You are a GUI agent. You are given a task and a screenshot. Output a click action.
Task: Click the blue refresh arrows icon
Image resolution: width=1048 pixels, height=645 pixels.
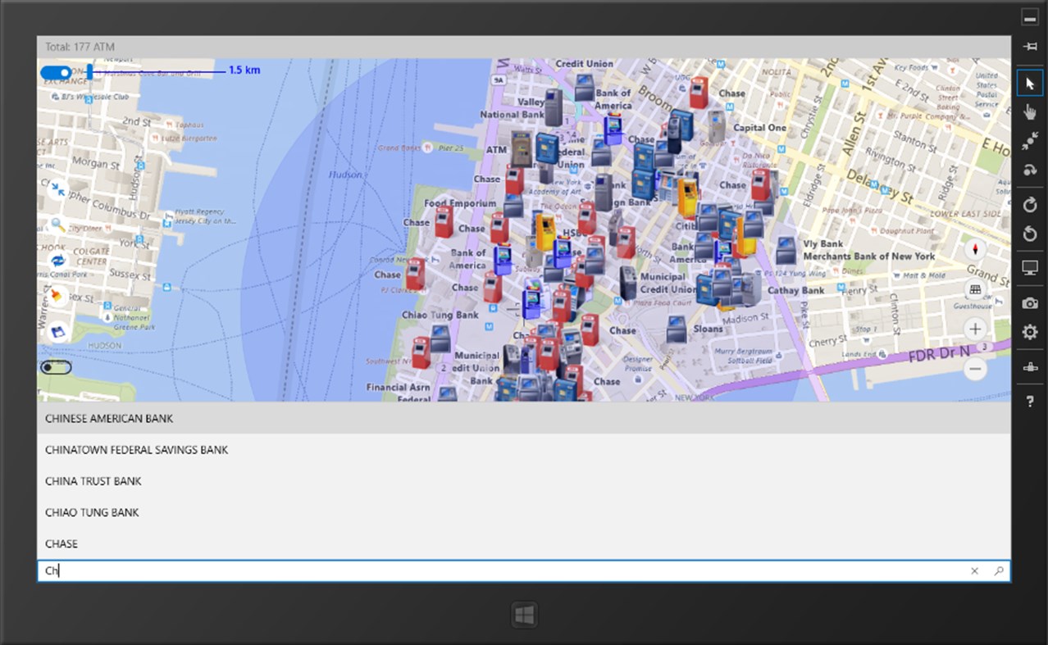(x=57, y=261)
